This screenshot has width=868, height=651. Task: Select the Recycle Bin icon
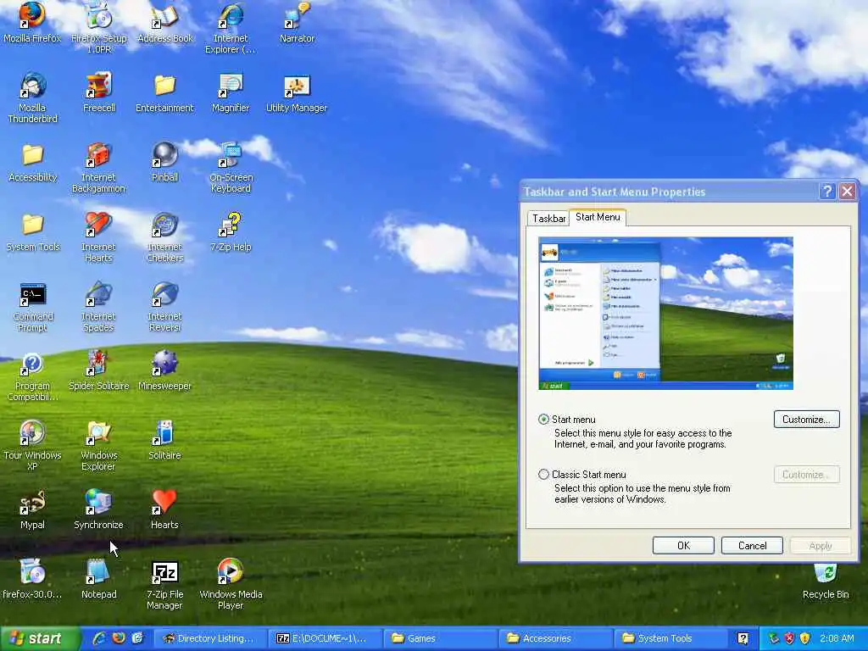tap(826, 581)
